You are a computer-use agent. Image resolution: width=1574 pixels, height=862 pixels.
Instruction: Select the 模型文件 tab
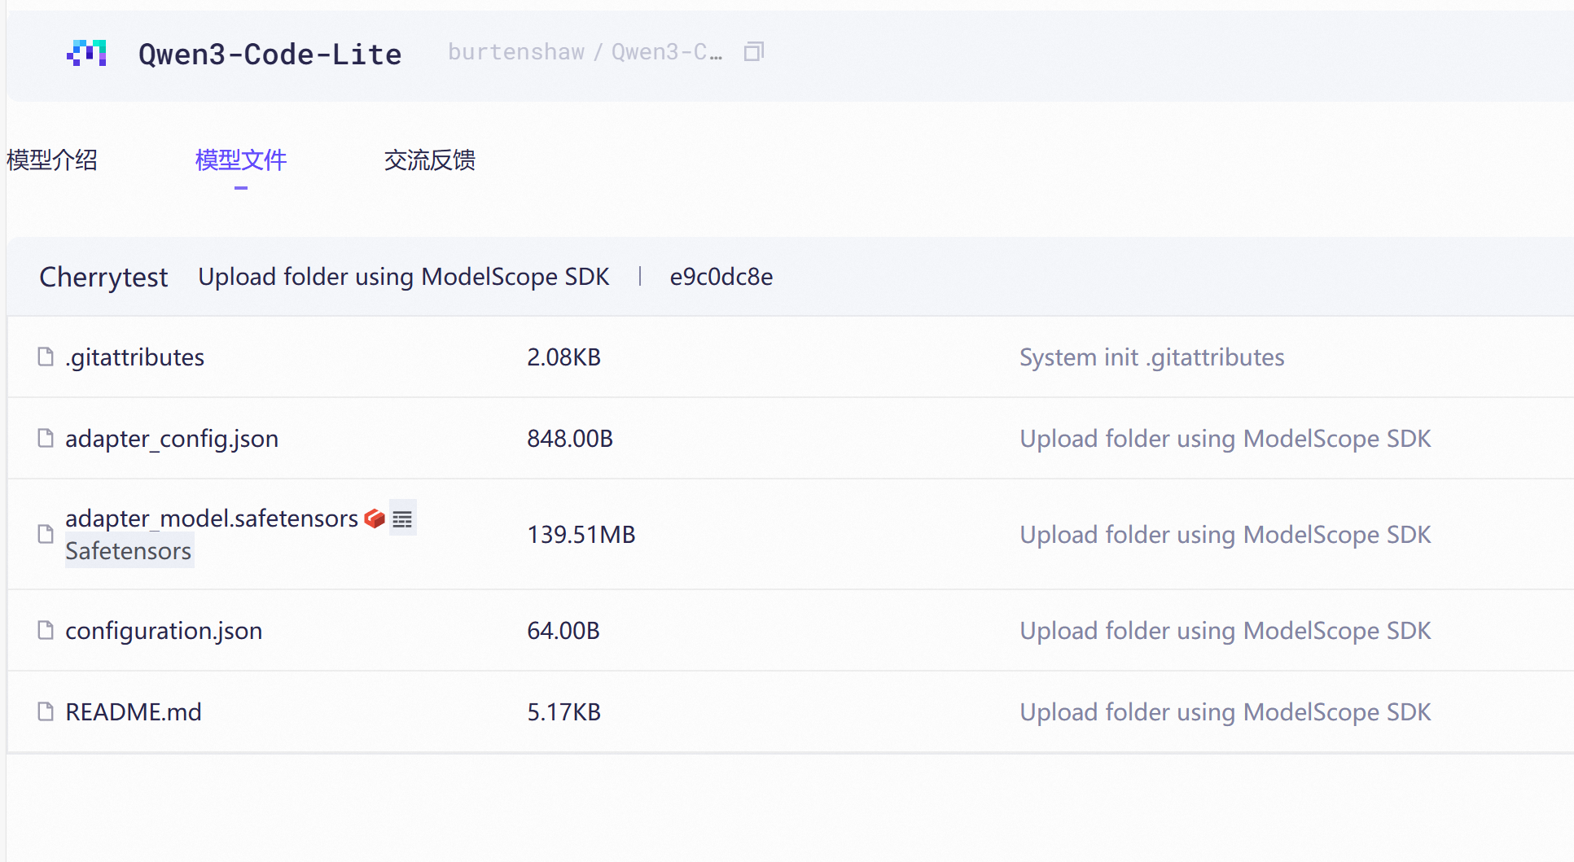coord(241,160)
